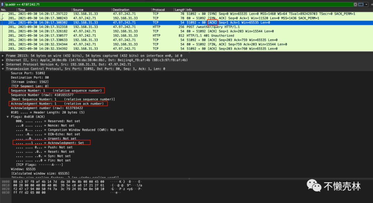Select the Destination Port: 80 field
This screenshot has width=373, height=203.
pyautogui.click(x=30, y=77)
